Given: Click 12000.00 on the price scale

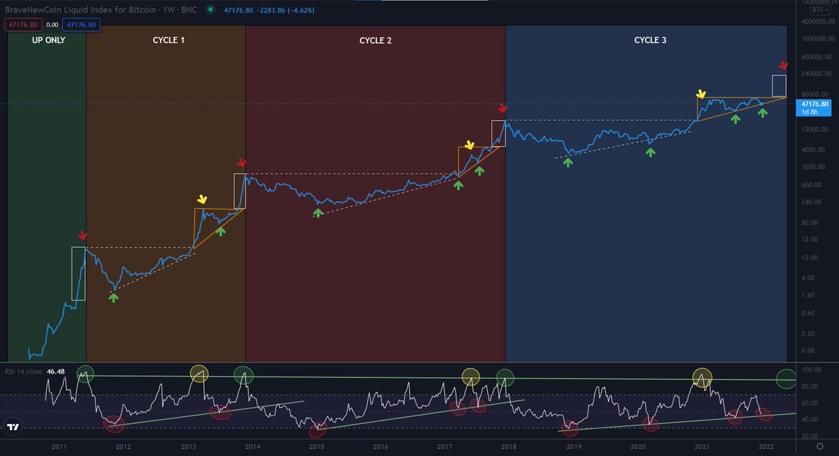Looking at the screenshot, I should pyautogui.click(x=814, y=130).
